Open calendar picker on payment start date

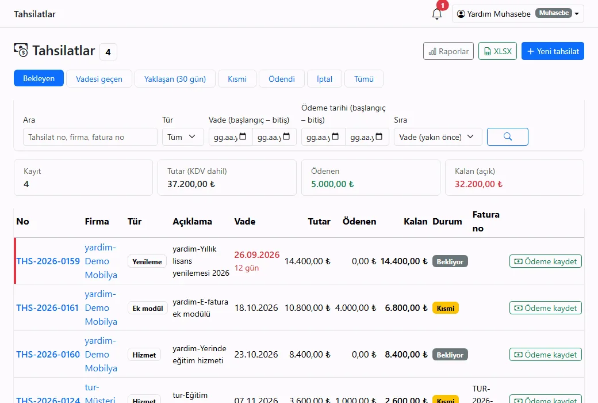click(335, 137)
